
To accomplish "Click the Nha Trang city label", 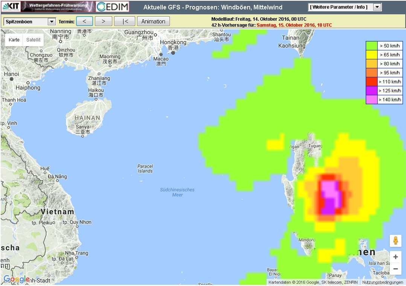I will [76, 253].
